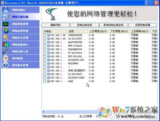Click 取消控制全部主机 button
The width and height of the screenshot is (160, 121).
click(113, 25)
